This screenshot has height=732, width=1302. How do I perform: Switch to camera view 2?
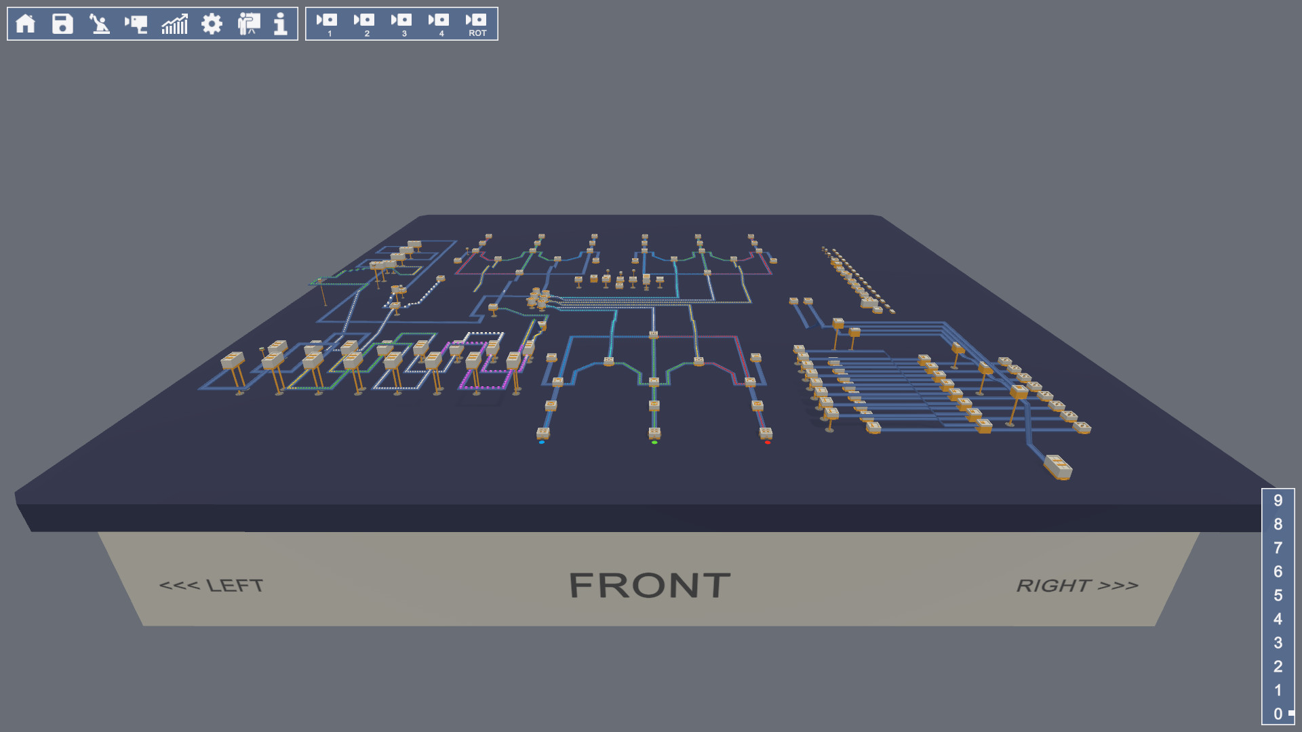coord(365,24)
